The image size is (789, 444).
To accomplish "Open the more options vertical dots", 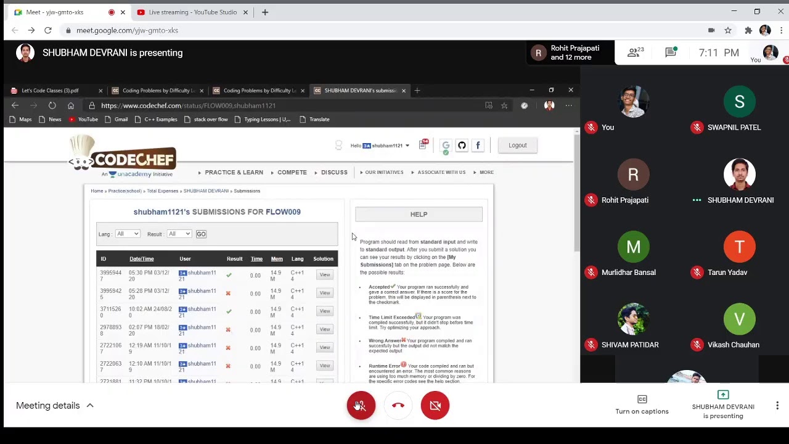I will 777,405.
